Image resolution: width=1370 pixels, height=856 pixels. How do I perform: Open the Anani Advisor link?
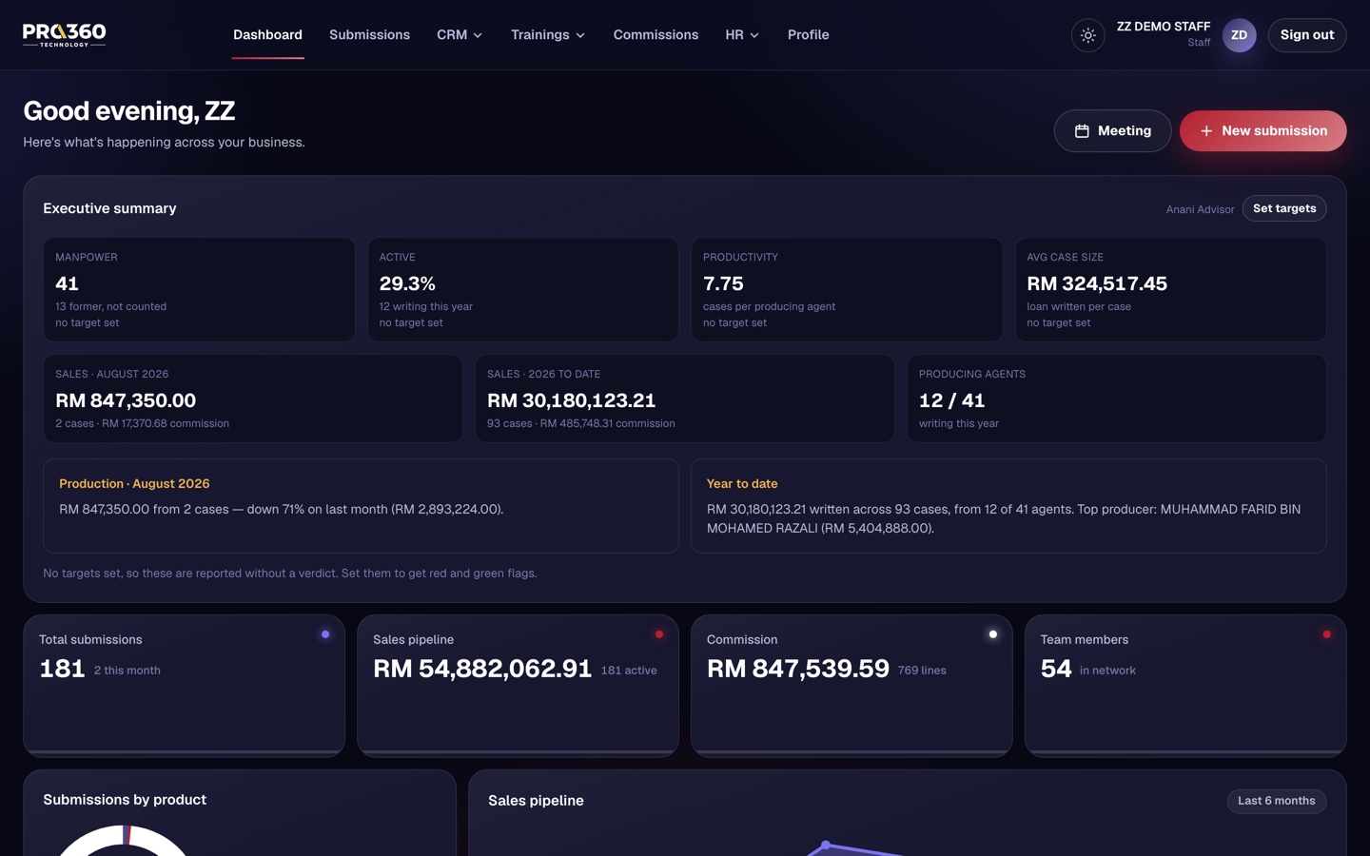point(1200,209)
